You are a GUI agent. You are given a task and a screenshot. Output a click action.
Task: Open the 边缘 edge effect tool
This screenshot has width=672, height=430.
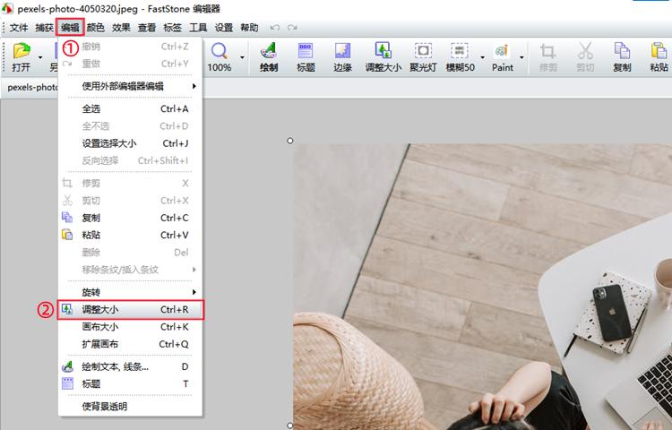click(x=342, y=57)
